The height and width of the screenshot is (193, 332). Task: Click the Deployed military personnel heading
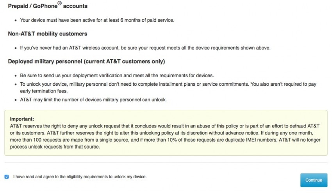point(86,62)
